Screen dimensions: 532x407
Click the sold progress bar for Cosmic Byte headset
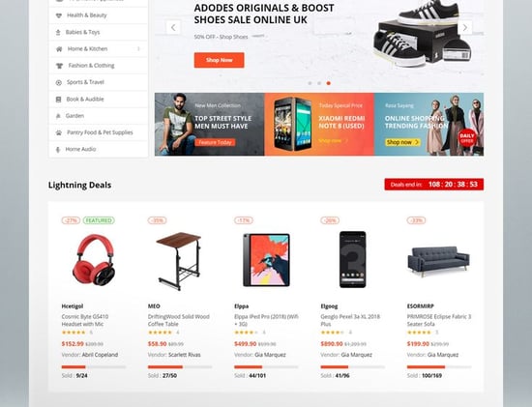coord(94,367)
